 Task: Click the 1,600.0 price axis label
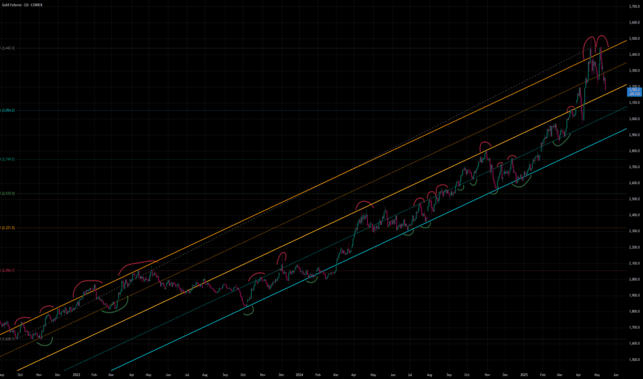point(635,344)
